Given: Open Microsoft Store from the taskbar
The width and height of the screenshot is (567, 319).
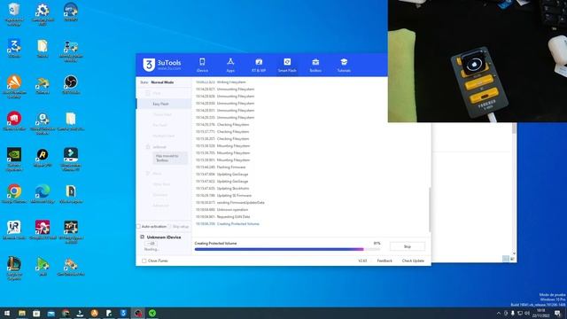Looking at the screenshot, I should (36, 313).
